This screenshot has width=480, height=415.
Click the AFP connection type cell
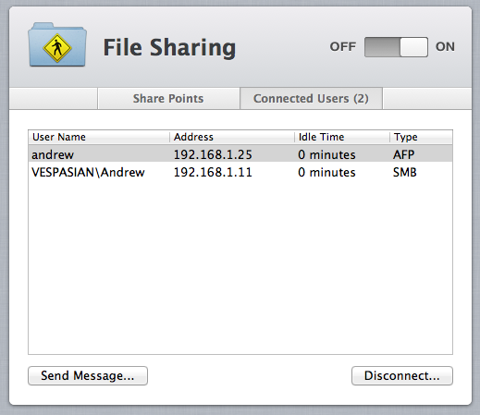tap(403, 154)
